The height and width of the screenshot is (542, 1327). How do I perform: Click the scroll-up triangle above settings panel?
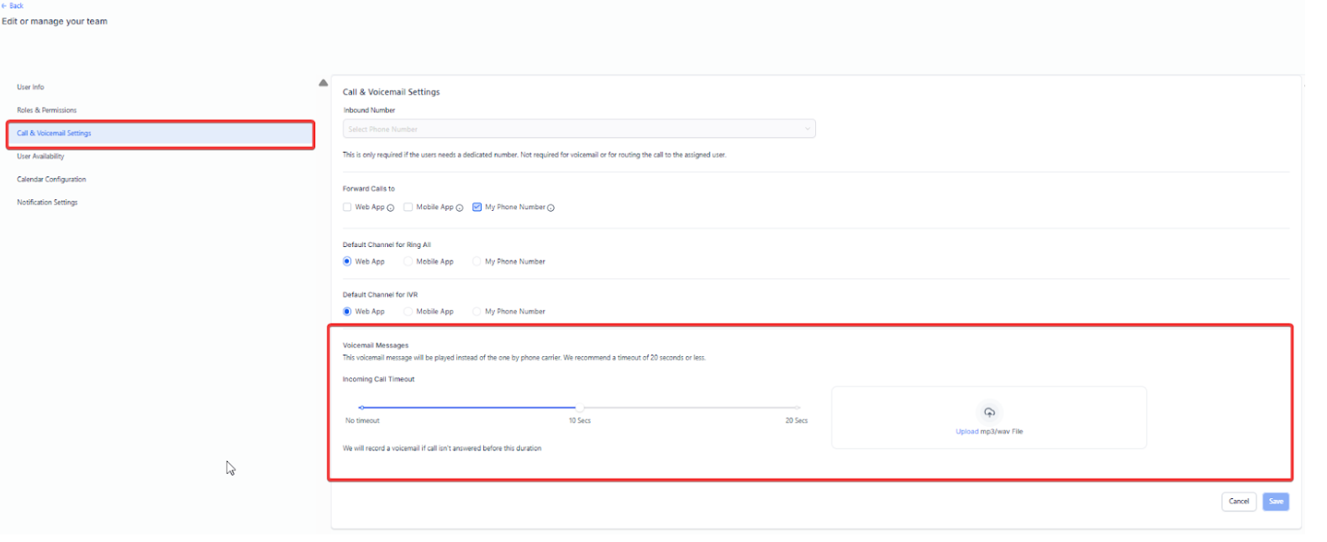coord(324,83)
